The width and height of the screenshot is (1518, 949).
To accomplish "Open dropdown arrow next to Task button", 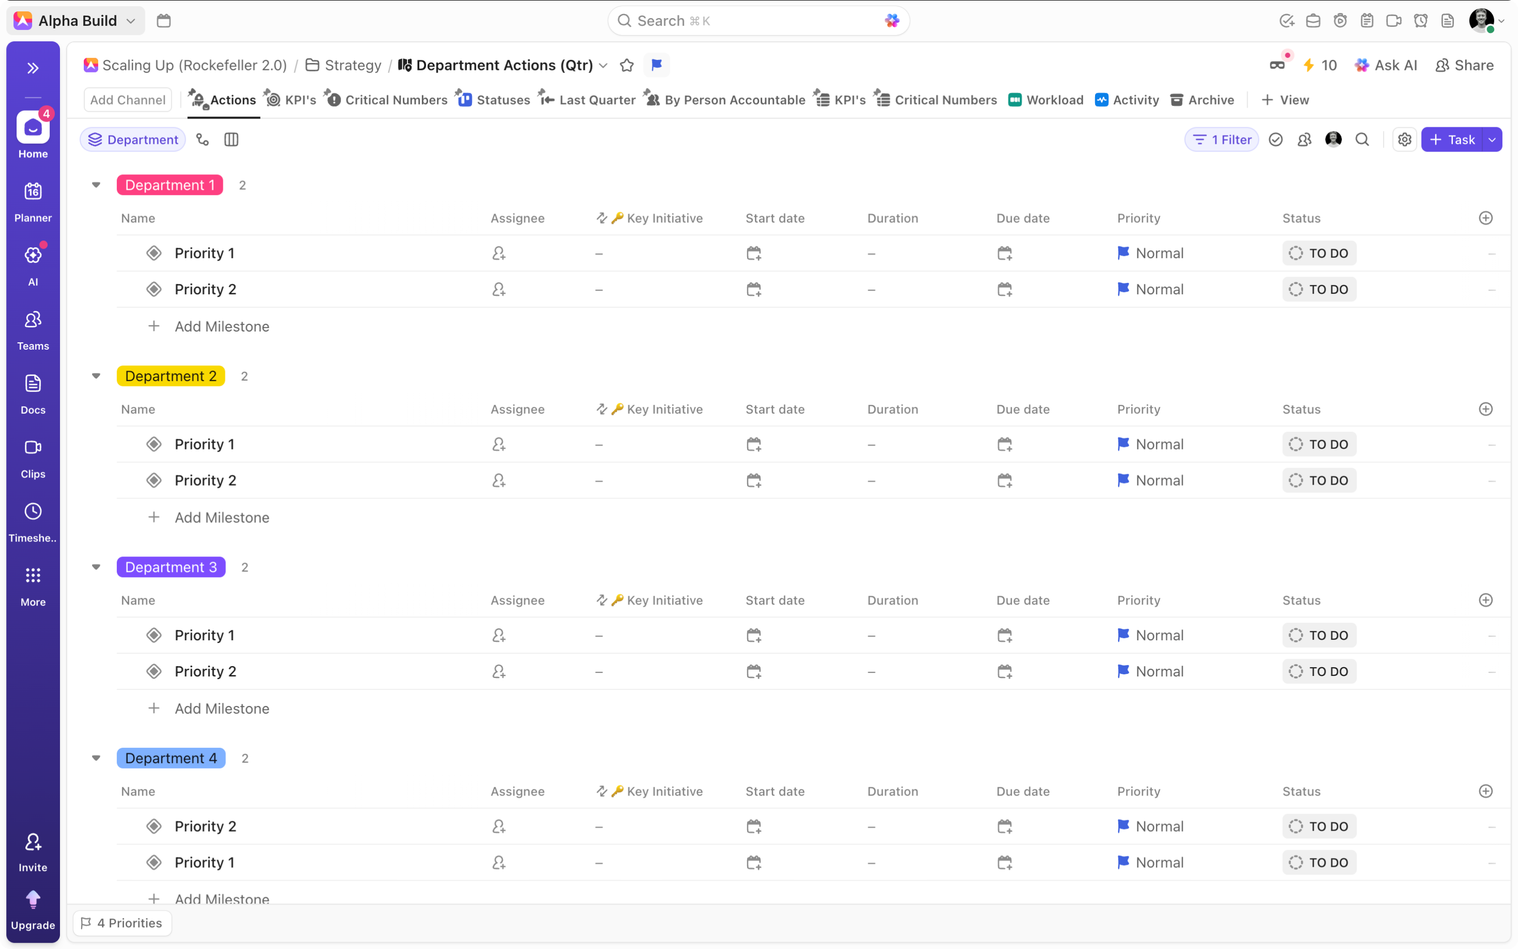I will 1492,139.
